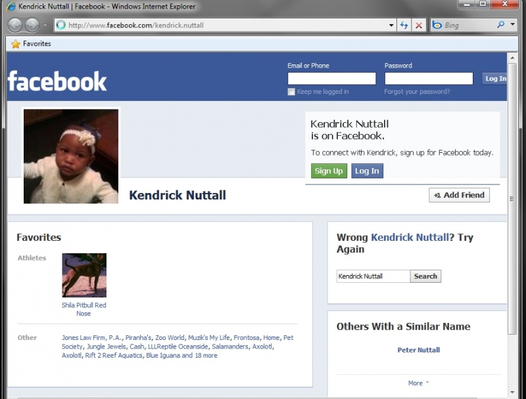Open the address bar URL history dropdown
Viewport: 526px width, 399px height.
(x=391, y=25)
